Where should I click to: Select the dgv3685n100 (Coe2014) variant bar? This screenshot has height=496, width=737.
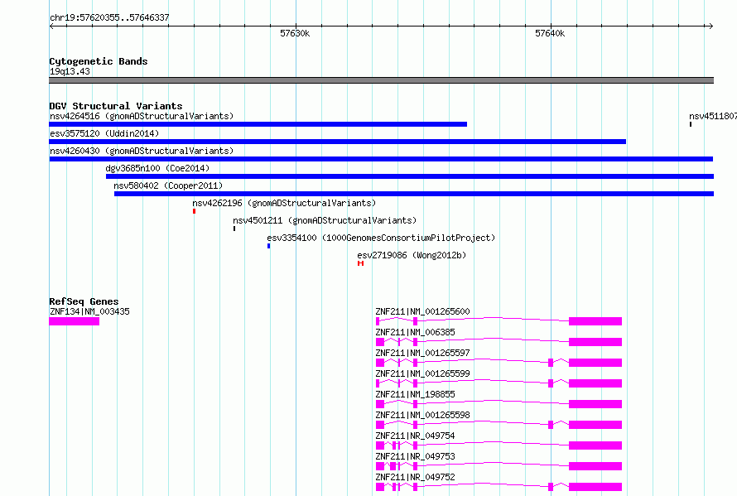410,176
